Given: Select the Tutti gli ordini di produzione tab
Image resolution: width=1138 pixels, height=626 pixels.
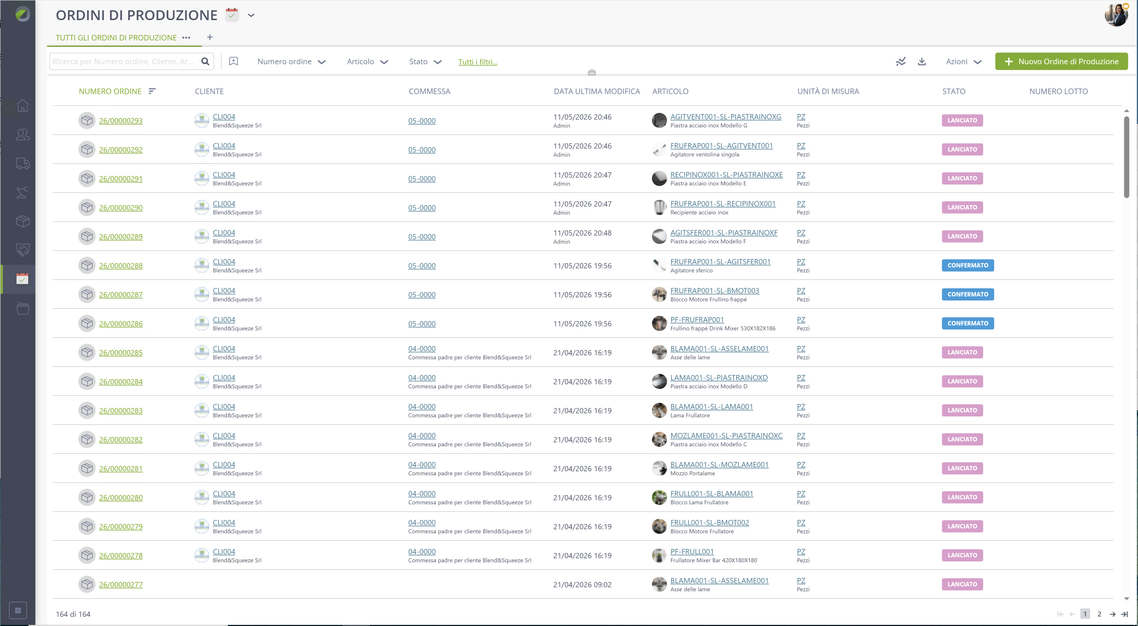Looking at the screenshot, I should point(116,38).
